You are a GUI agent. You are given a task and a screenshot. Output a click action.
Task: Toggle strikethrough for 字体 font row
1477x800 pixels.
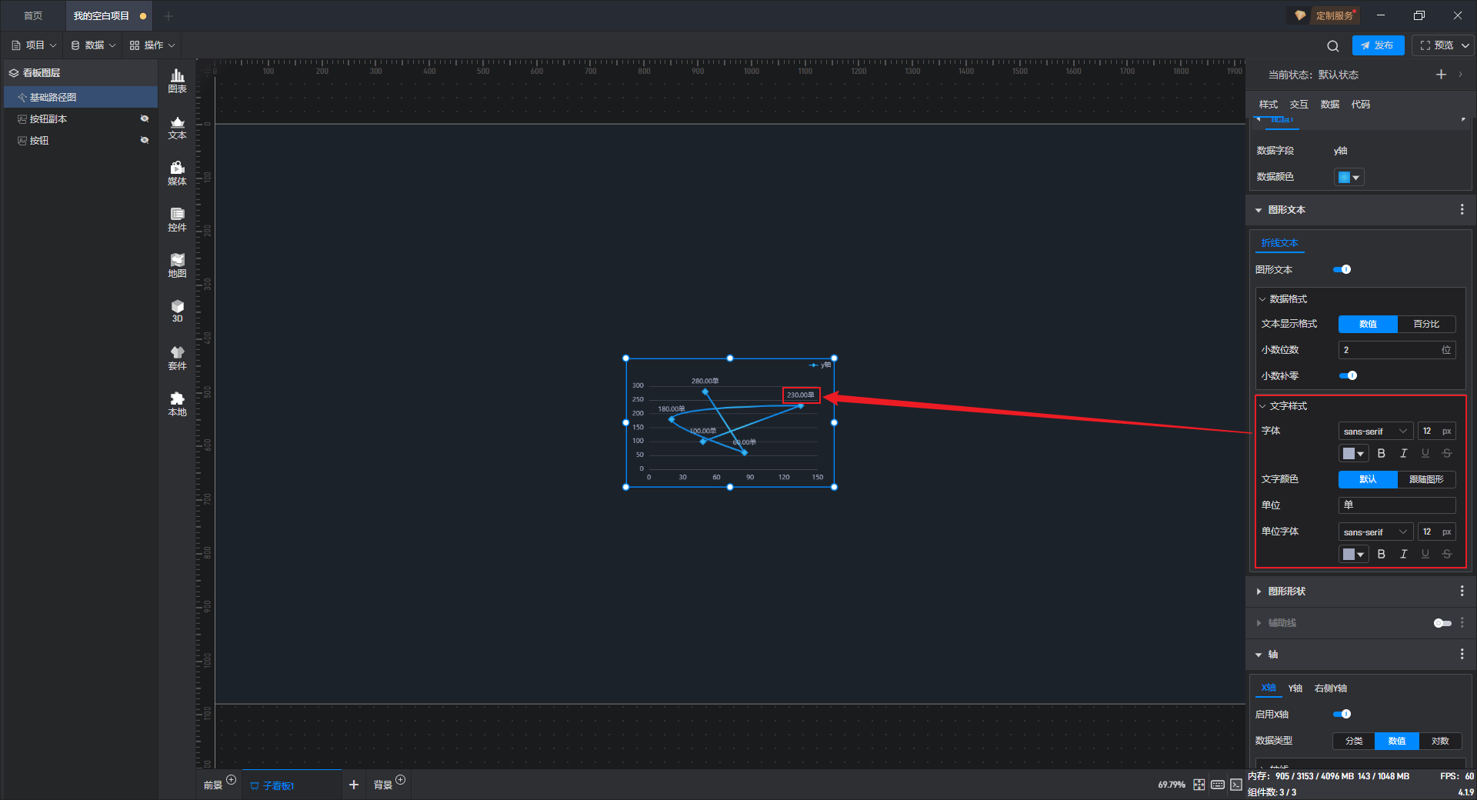[x=1447, y=453]
